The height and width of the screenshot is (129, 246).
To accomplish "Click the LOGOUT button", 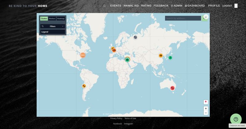I will [227, 6].
